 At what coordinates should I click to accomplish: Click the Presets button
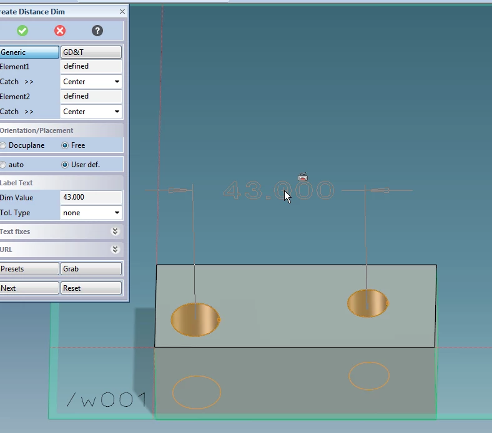(x=29, y=269)
